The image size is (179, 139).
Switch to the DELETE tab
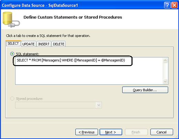tap(59, 44)
